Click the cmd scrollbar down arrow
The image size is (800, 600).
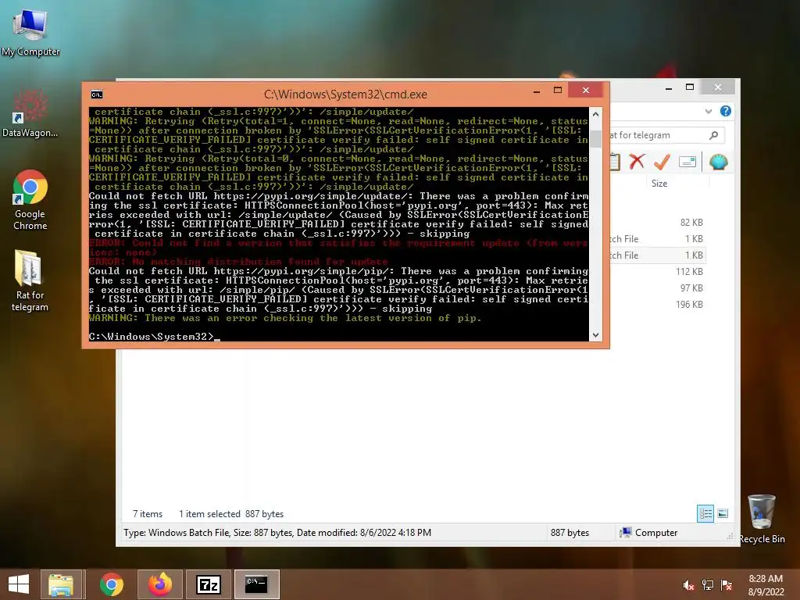click(595, 334)
